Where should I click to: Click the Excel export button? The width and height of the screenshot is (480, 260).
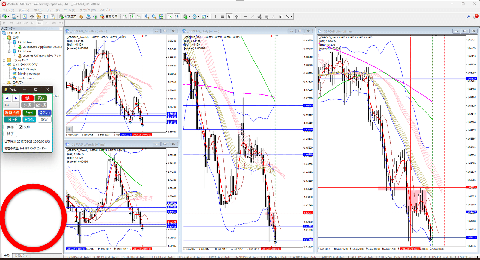coord(29,113)
